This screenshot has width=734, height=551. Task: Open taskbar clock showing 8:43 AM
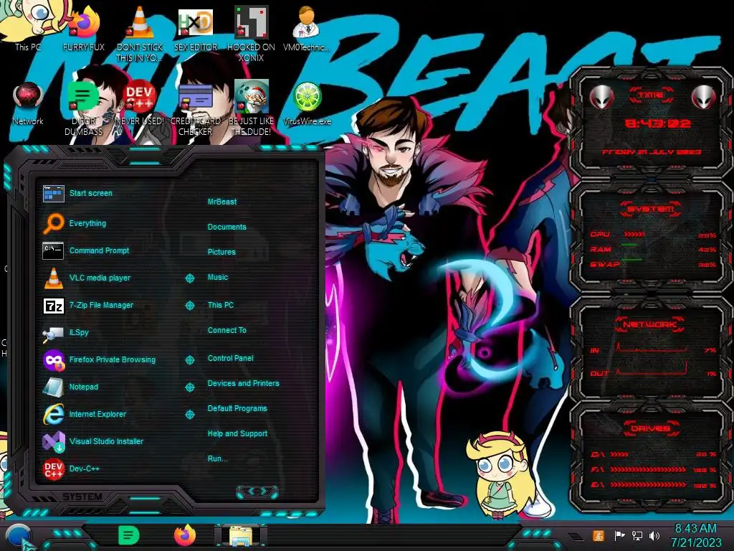click(x=695, y=535)
